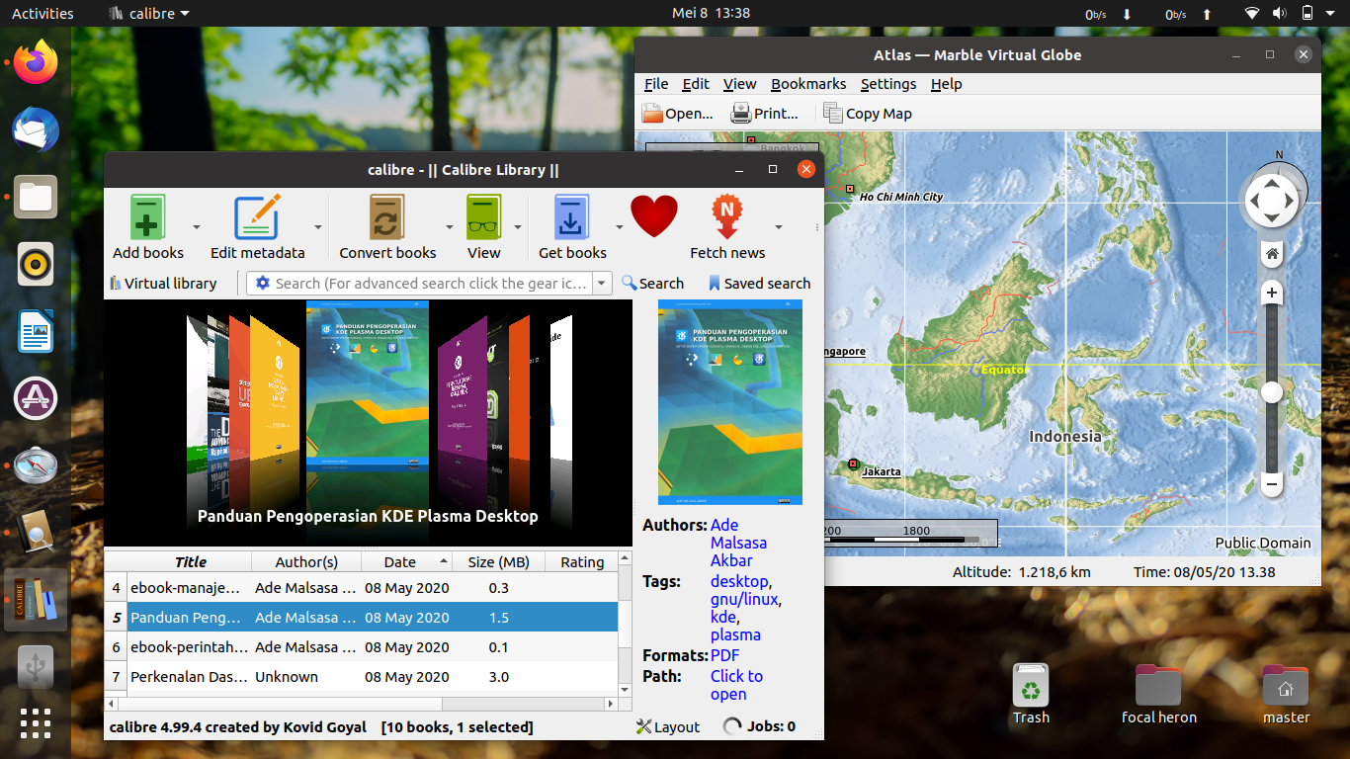Open the File menu in Marble
This screenshot has height=759, width=1350.
pyautogui.click(x=656, y=84)
